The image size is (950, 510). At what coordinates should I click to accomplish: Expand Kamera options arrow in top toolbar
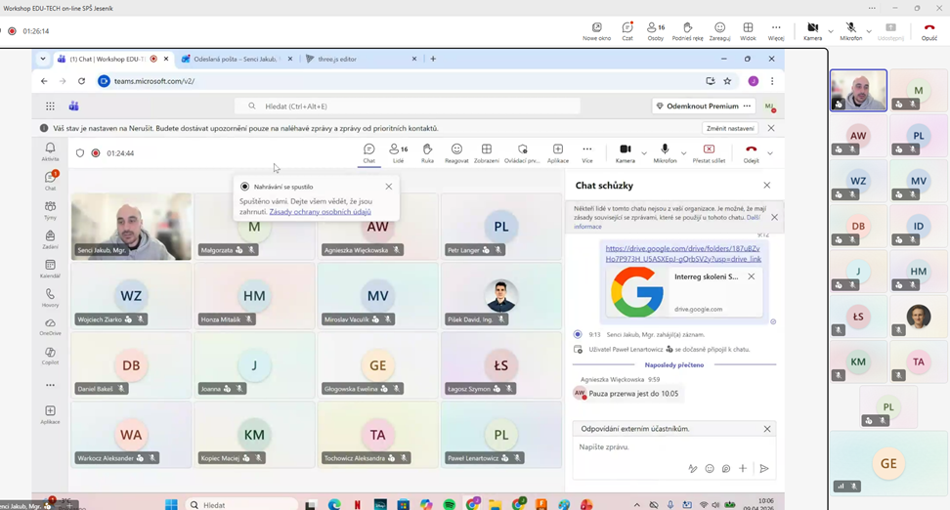pos(831,31)
